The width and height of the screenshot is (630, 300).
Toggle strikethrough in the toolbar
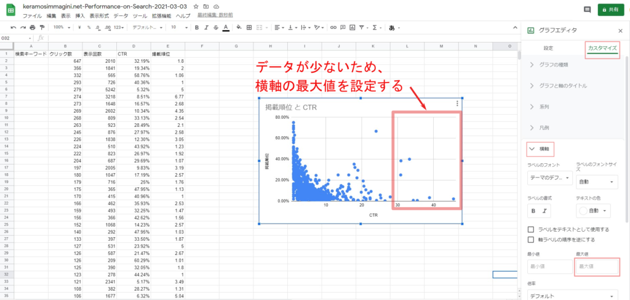click(x=216, y=27)
